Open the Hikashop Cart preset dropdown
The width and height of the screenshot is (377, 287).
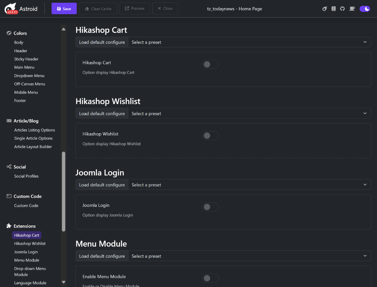coord(249,42)
